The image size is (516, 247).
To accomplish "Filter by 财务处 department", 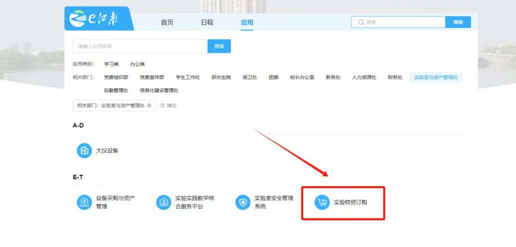I will [395, 77].
